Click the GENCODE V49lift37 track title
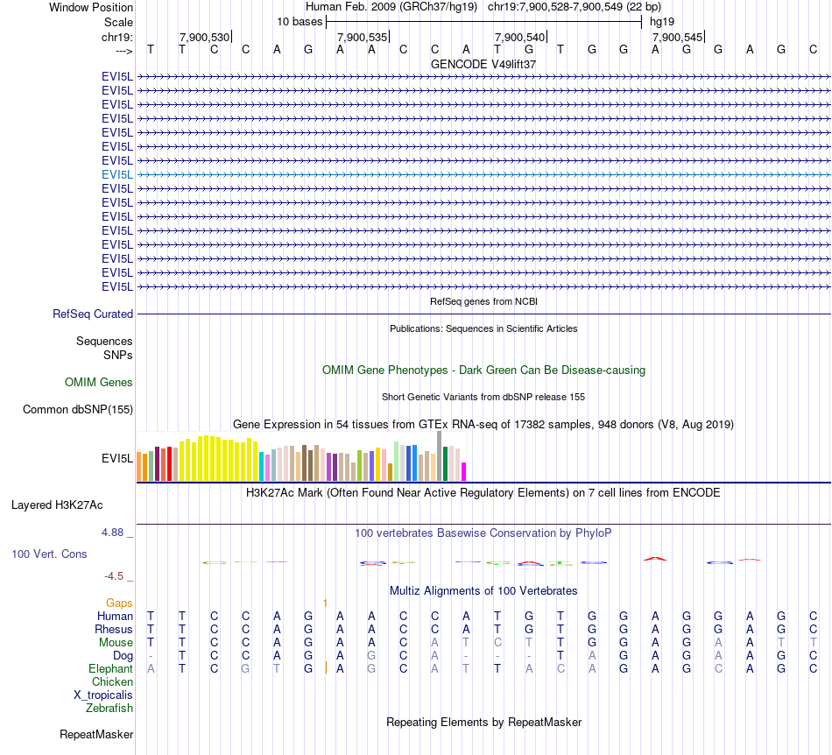The width and height of the screenshot is (832, 755). pos(483,64)
